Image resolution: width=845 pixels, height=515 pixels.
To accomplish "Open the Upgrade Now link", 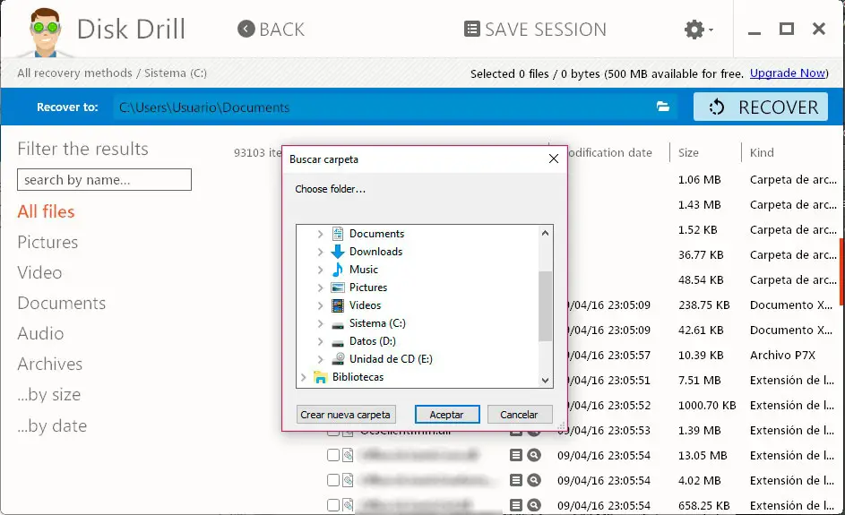I will click(x=788, y=73).
